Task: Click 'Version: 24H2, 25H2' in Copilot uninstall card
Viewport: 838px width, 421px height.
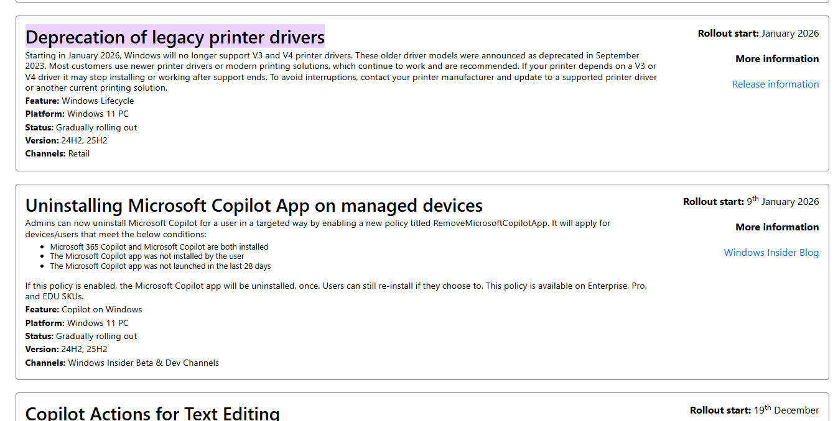Action: [67, 349]
